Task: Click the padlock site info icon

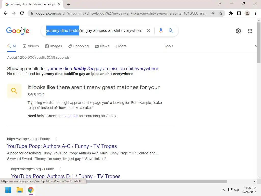Action: click(x=32, y=13)
